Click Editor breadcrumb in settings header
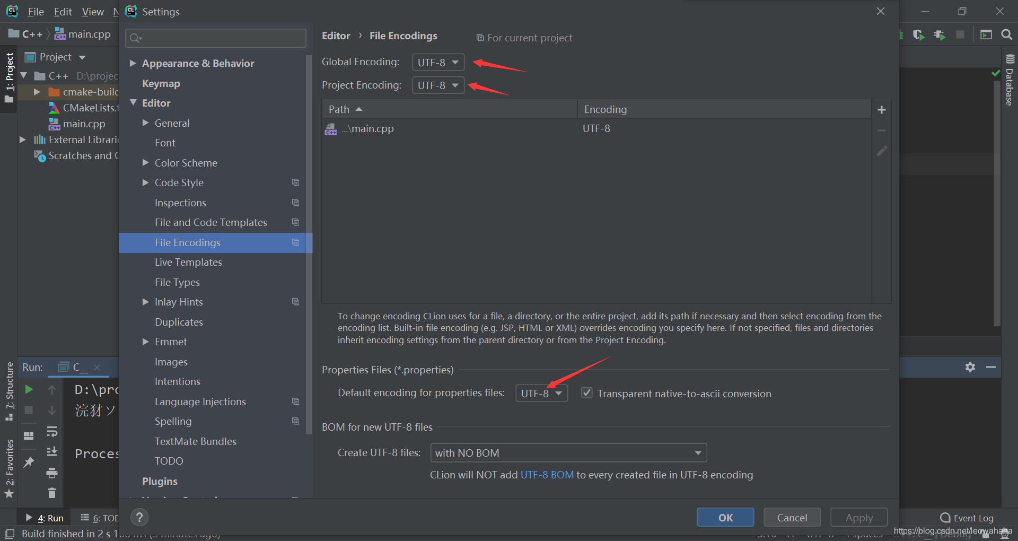 coord(336,36)
